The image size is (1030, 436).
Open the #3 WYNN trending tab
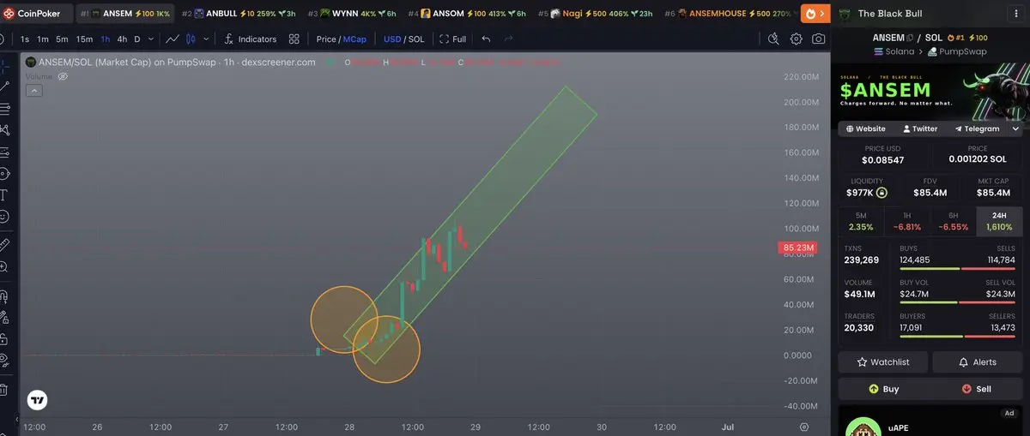tap(351, 14)
